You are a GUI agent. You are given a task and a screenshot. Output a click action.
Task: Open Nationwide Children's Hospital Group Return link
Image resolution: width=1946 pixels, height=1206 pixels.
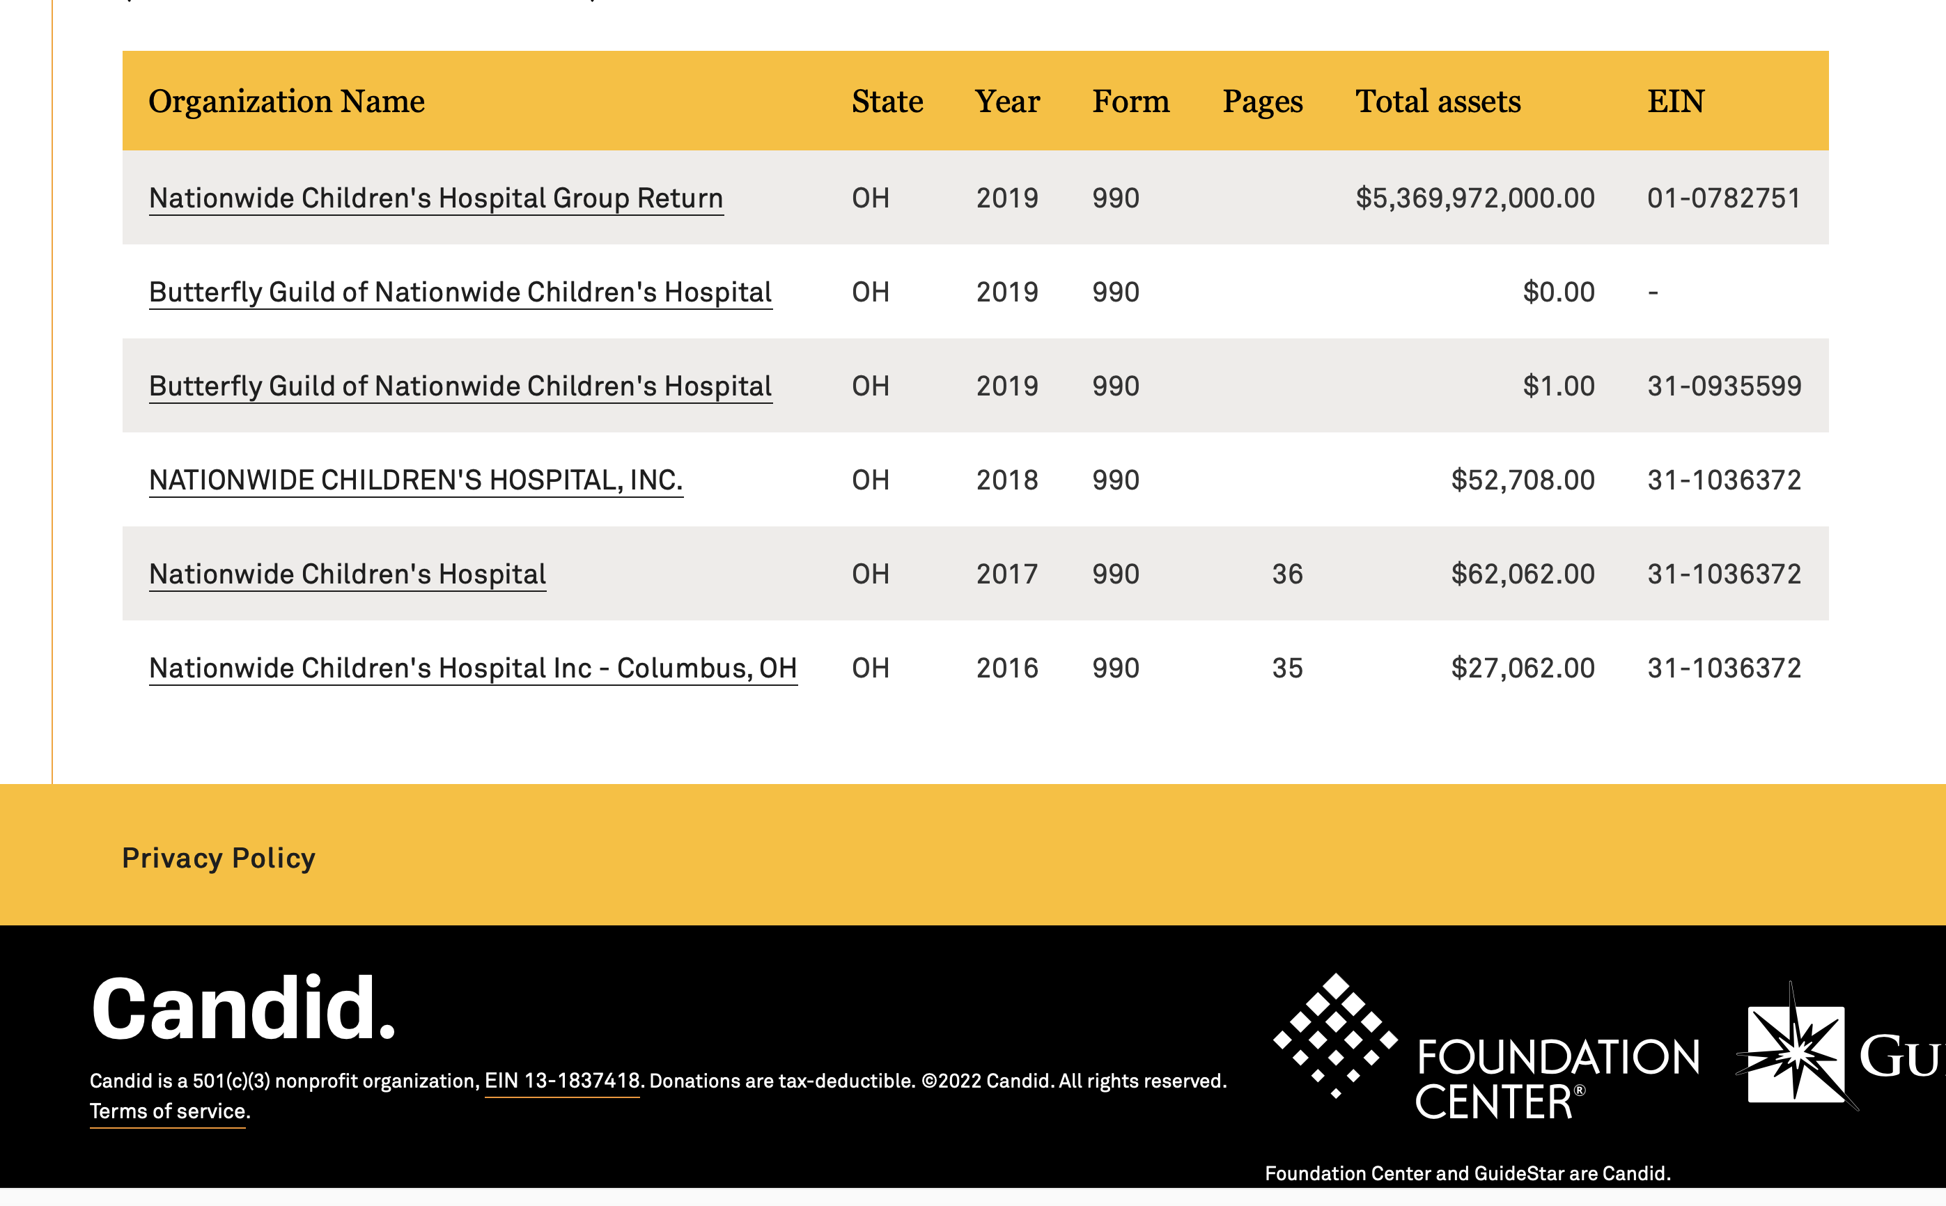click(435, 198)
